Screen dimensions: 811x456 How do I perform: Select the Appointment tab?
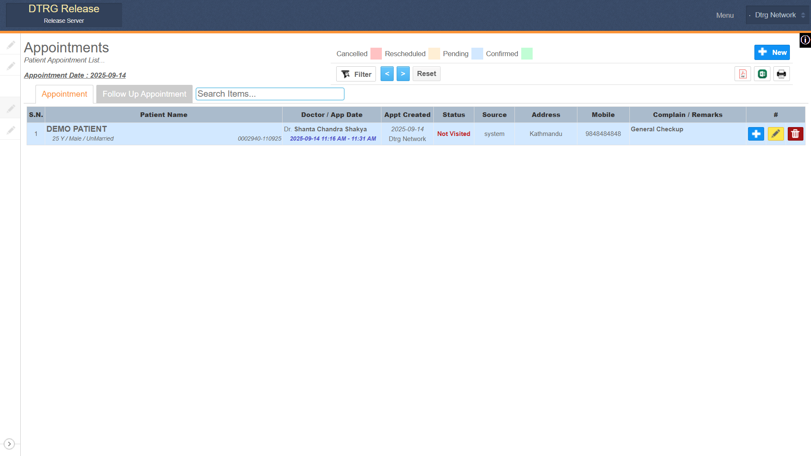pos(64,94)
